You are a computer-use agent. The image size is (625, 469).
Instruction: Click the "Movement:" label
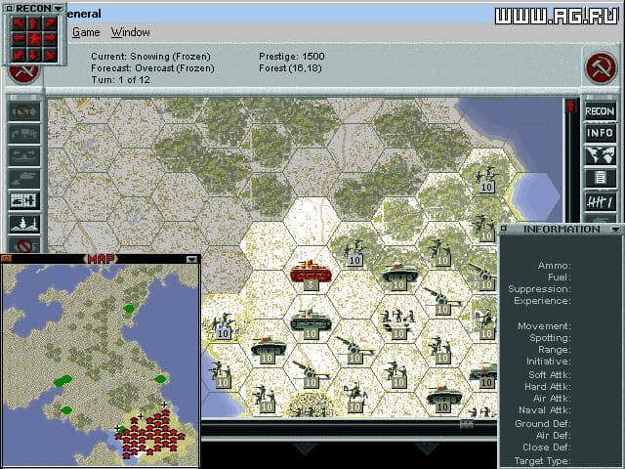[x=545, y=325]
